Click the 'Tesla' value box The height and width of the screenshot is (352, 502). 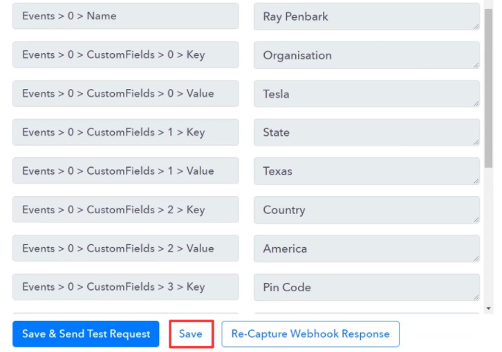(x=366, y=94)
